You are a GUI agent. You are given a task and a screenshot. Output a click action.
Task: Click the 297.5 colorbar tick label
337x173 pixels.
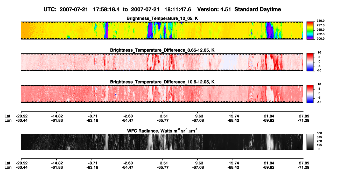coord(320,25)
